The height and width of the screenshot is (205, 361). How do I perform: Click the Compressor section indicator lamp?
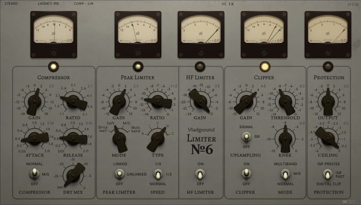54,67
